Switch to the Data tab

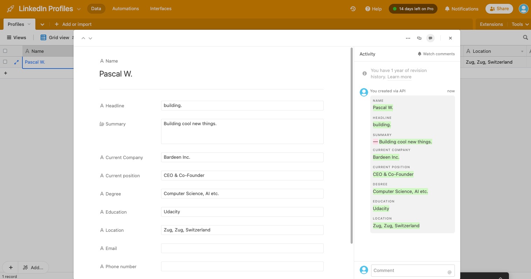pos(96,9)
